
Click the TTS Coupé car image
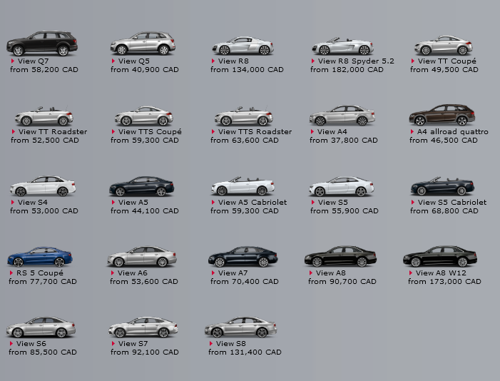(x=144, y=116)
